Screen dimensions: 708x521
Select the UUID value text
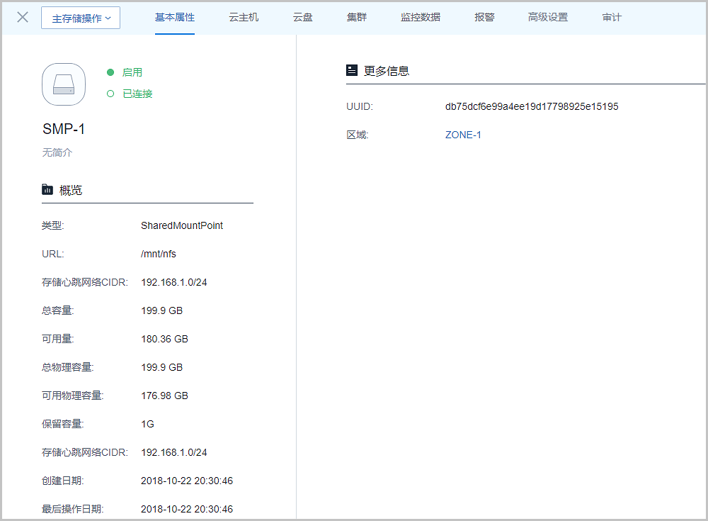pyautogui.click(x=532, y=106)
